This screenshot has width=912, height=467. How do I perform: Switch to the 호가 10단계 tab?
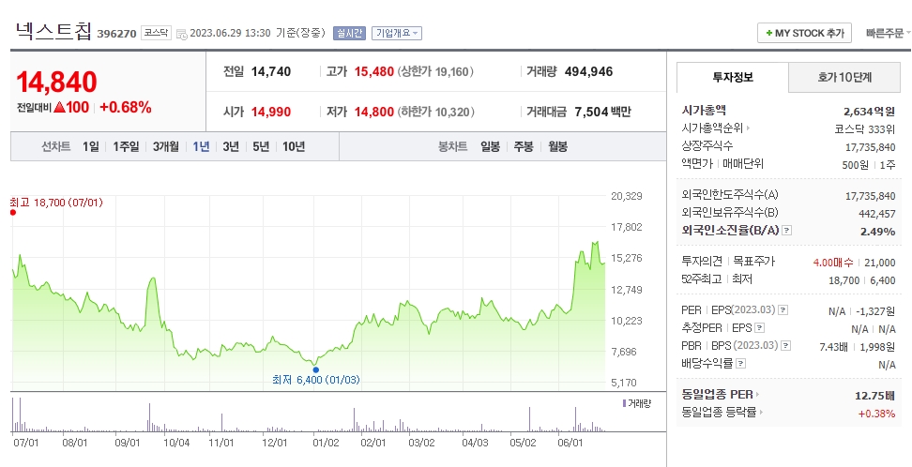click(x=844, y=77)
